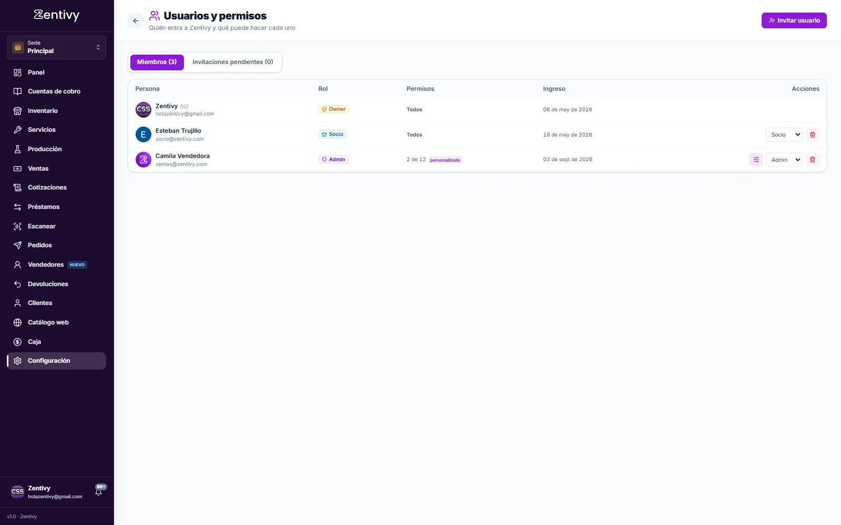Open Catálogo web
Screen dimensions: 841x525
(57, 322)
